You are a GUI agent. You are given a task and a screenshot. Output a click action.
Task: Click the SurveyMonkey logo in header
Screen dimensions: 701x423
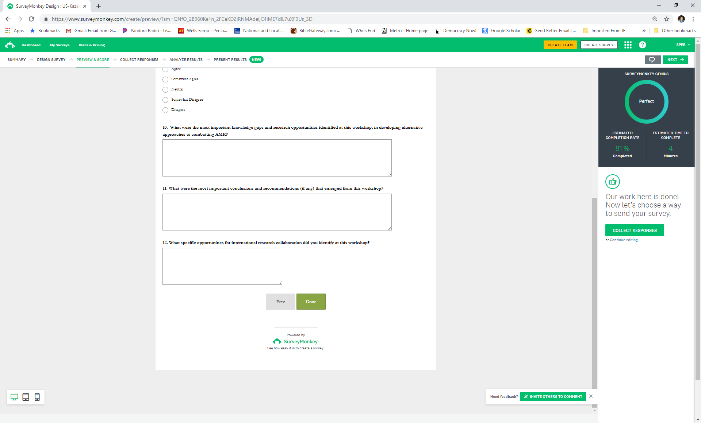[10, 45]
